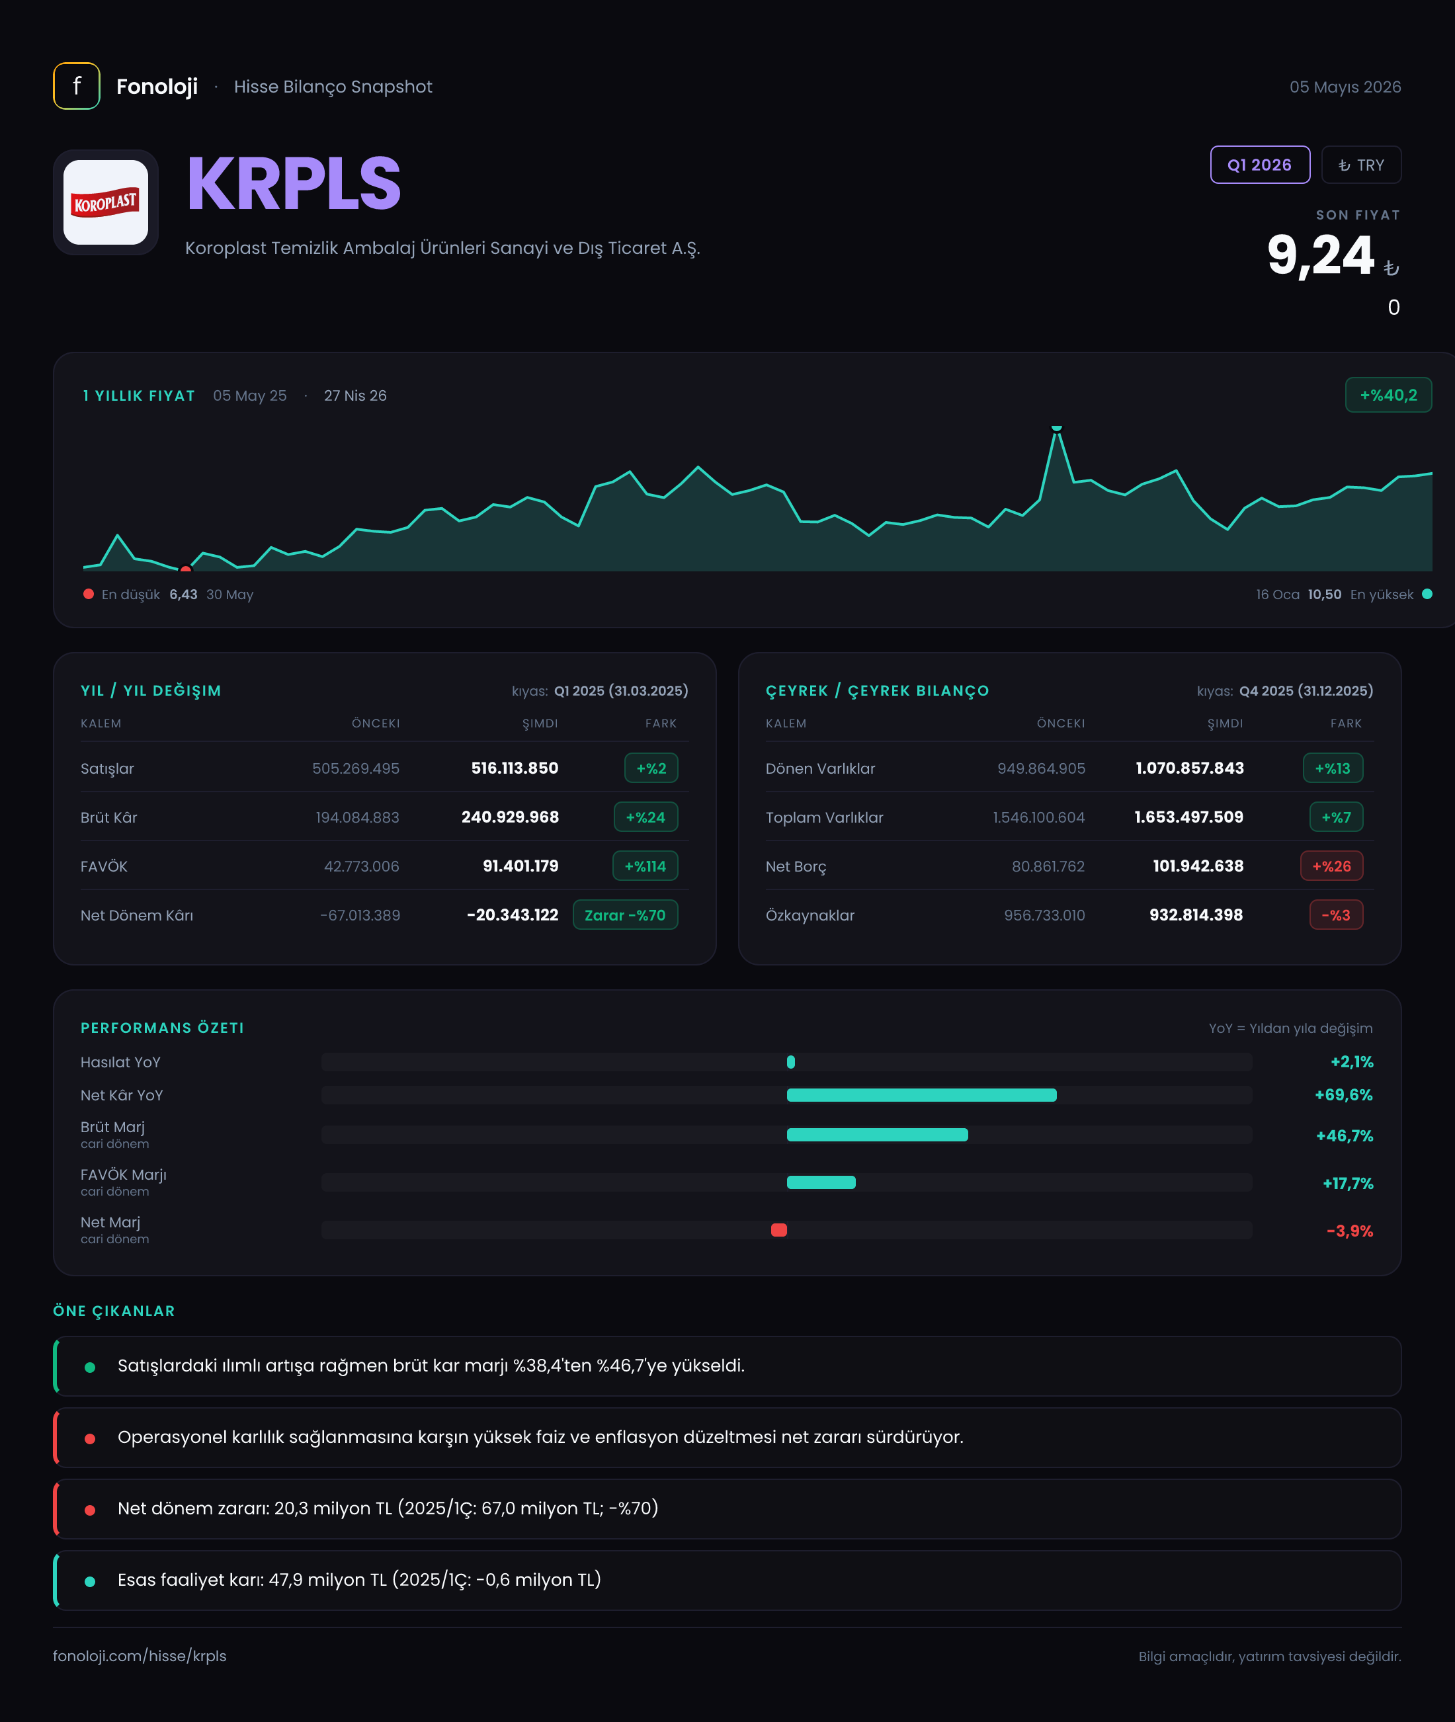Click the Net dönem zararı highlight card
This screenshot has width=1455, height=1722.
727,1508
